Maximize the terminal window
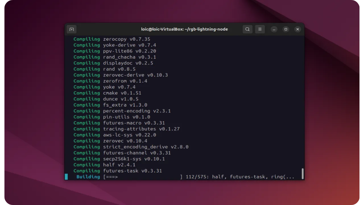This screenshot has width=364, height=205. pos(286,29)
